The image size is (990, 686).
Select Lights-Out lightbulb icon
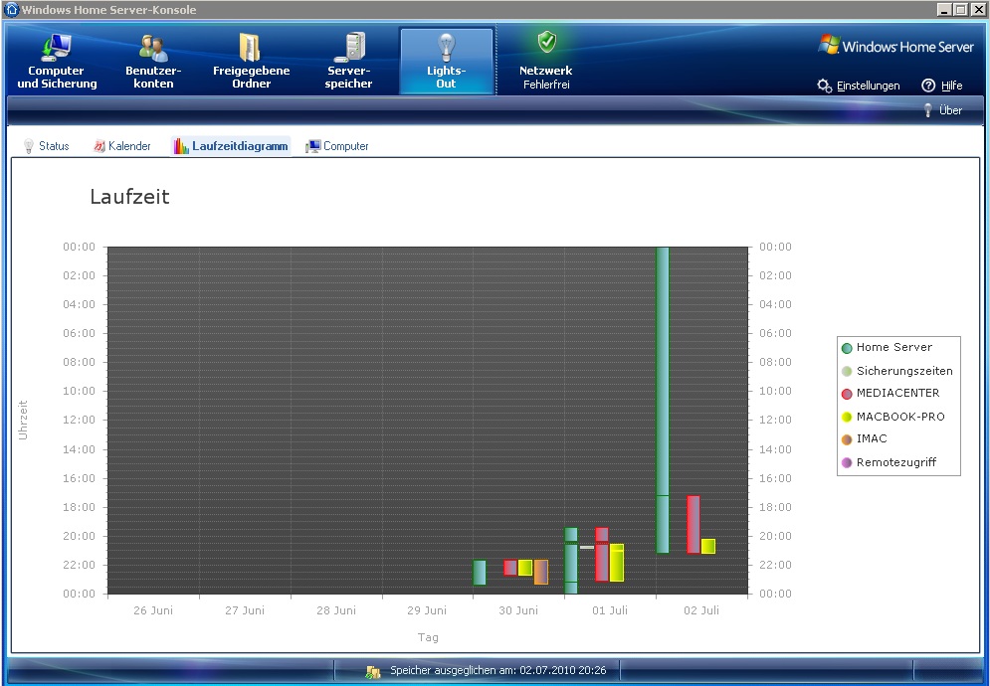446,47
